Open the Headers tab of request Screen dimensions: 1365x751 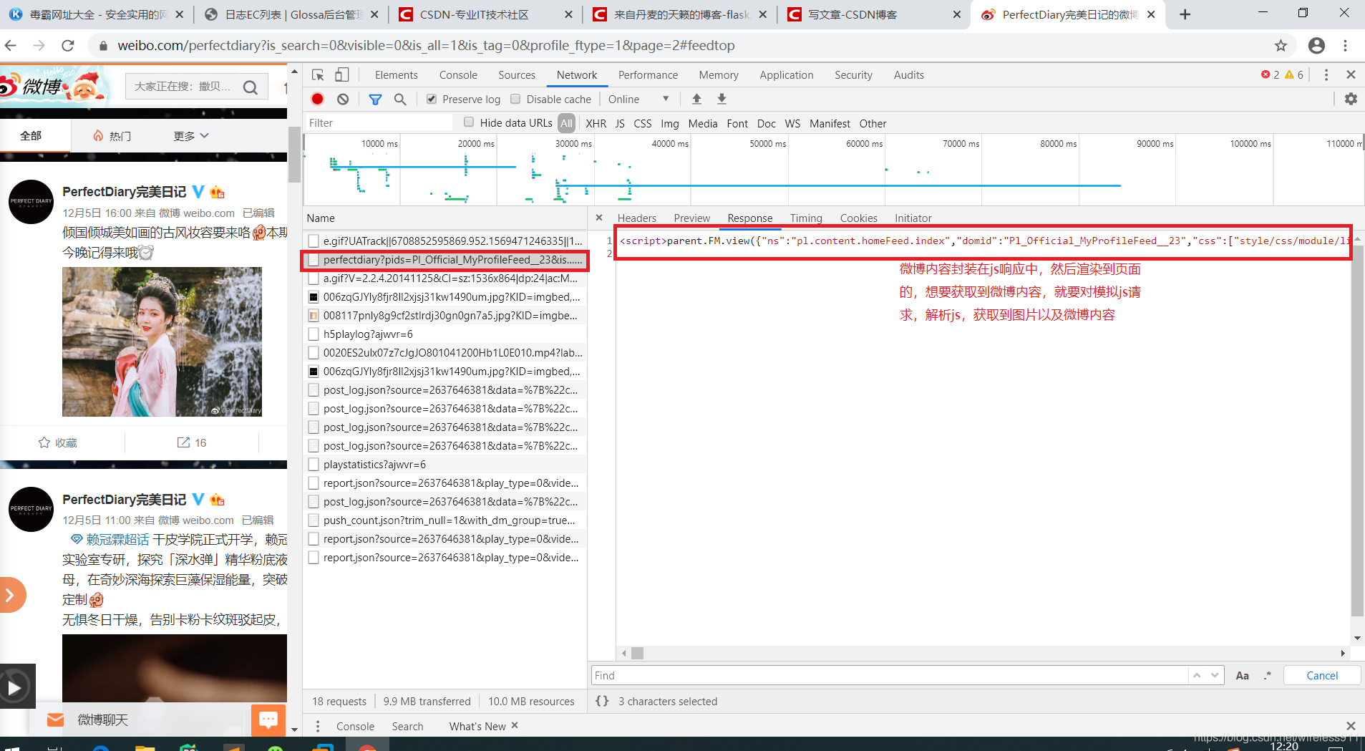pyautogui.click(x=636, y=218)
